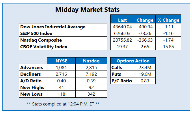Image resolution: width=192 pixels, height=113 pixels.
Task: Select the Last column header
Action: (x=122, y=19)
